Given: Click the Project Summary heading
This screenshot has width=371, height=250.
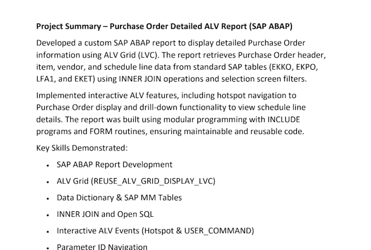Looking at the screenshot, I should (x=164, y=26).
